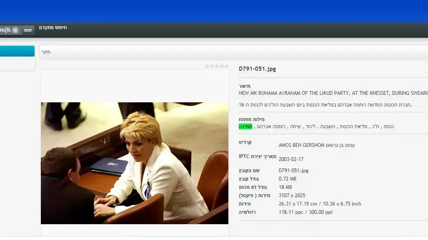The height and width of the screenshot is (240, 428).
Task: Select the 0.72 MB file size value
Action: (x=288, y=179)
